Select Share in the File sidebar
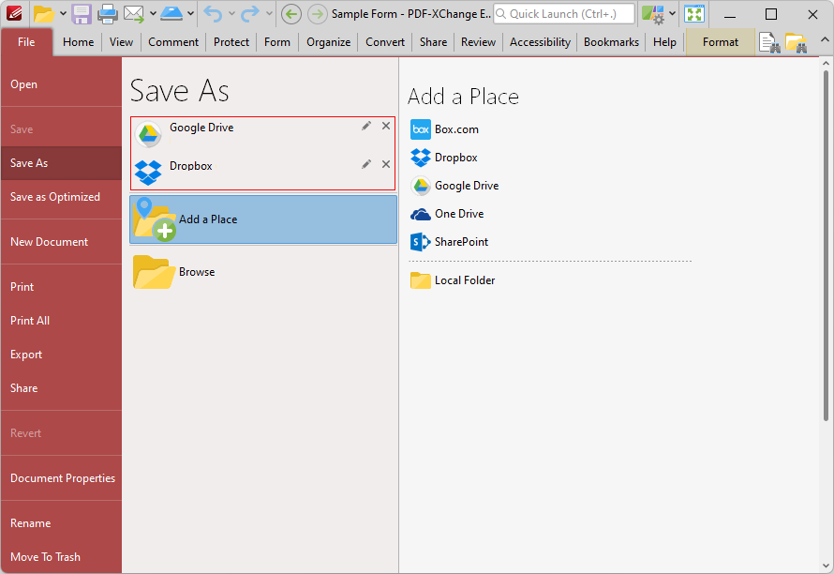The height and width of the screenshot is (574, 834). click(61, 388)
